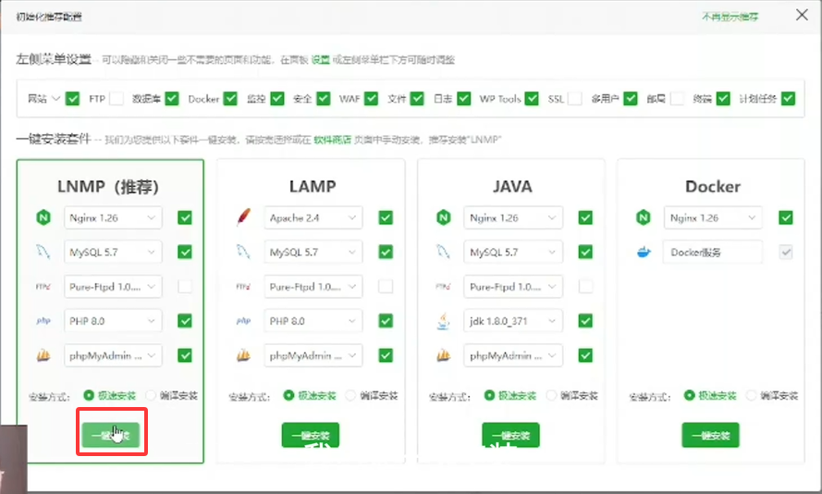Image resolution: width=822 pixels, height=494 pixels.
Task: Click the LAMP card heading
Action: 313,187
